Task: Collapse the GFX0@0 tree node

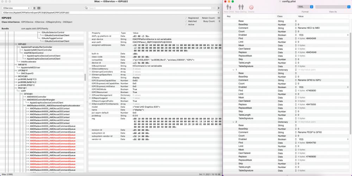Action: click(x=22, y=94)
